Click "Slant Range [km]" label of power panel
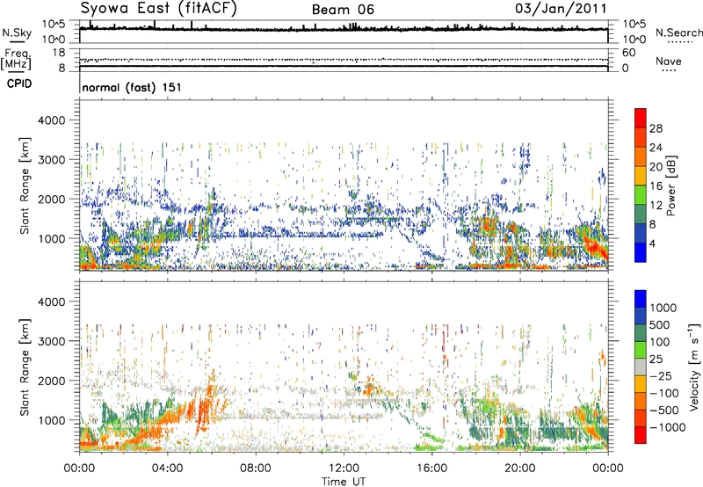Viewport: 703px width, 487px height. tap(25, 185)
